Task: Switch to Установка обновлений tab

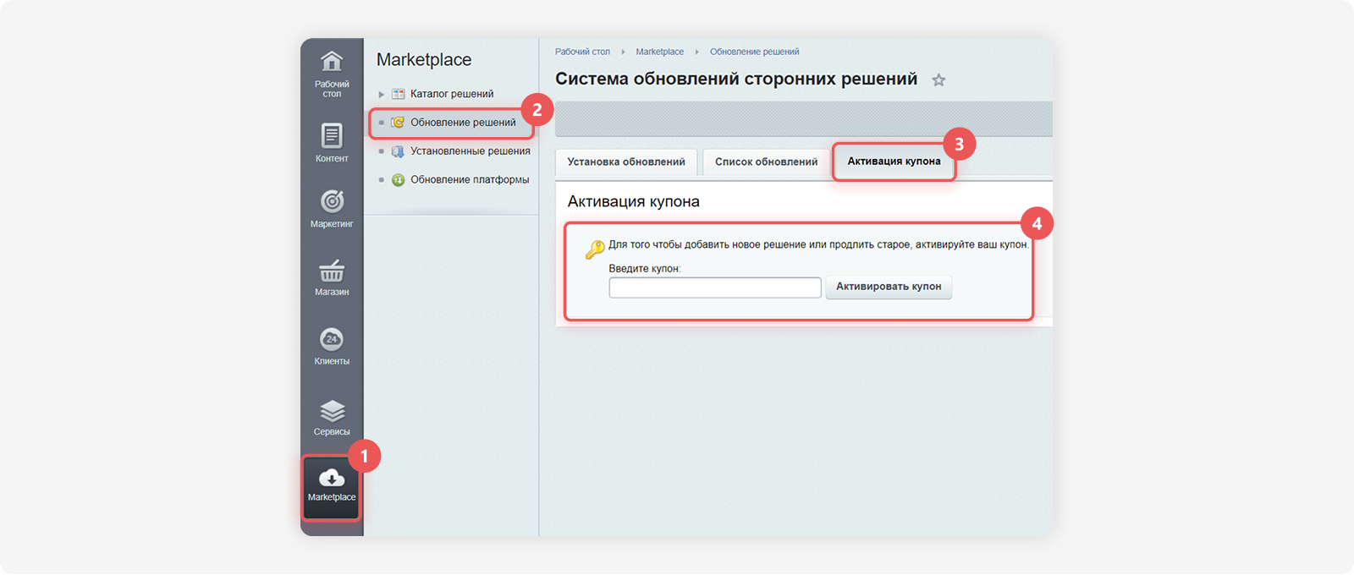Action: 626,162
